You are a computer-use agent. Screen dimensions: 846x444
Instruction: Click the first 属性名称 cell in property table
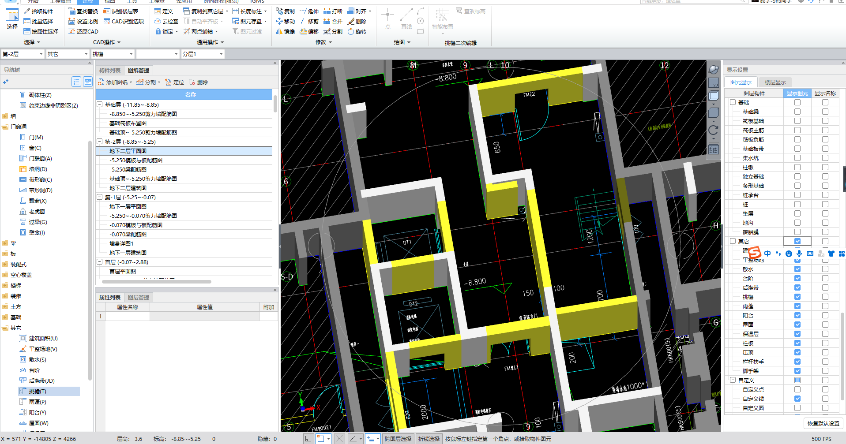tap(127, 316)
